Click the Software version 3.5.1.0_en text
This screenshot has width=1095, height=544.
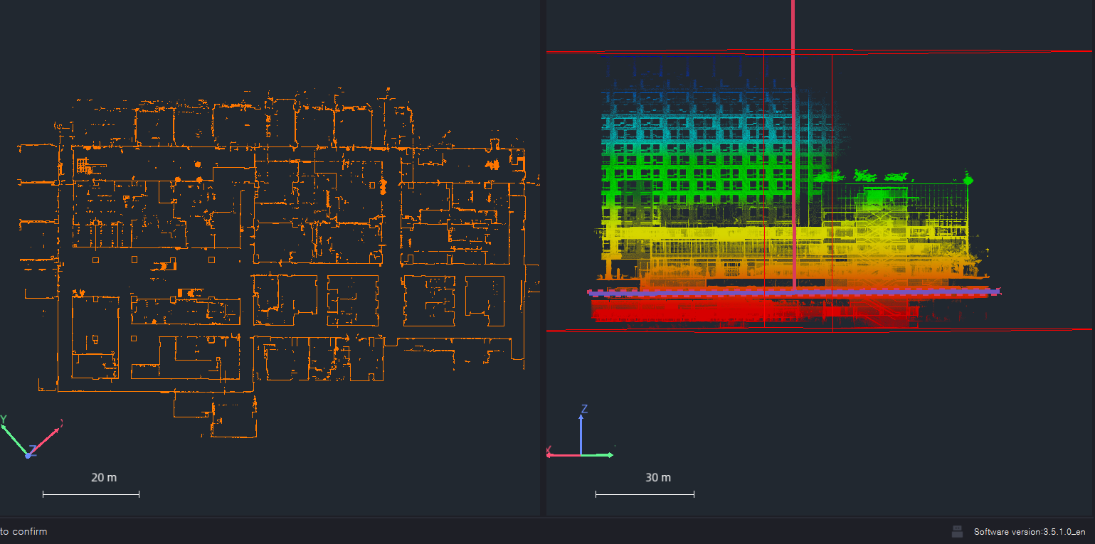click(1029, 531)
